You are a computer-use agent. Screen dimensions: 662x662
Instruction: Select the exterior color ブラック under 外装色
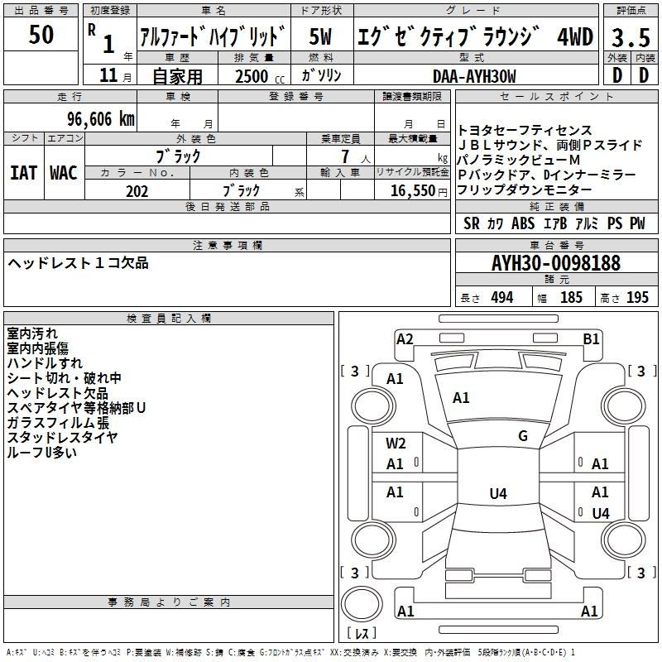[178, 156]
